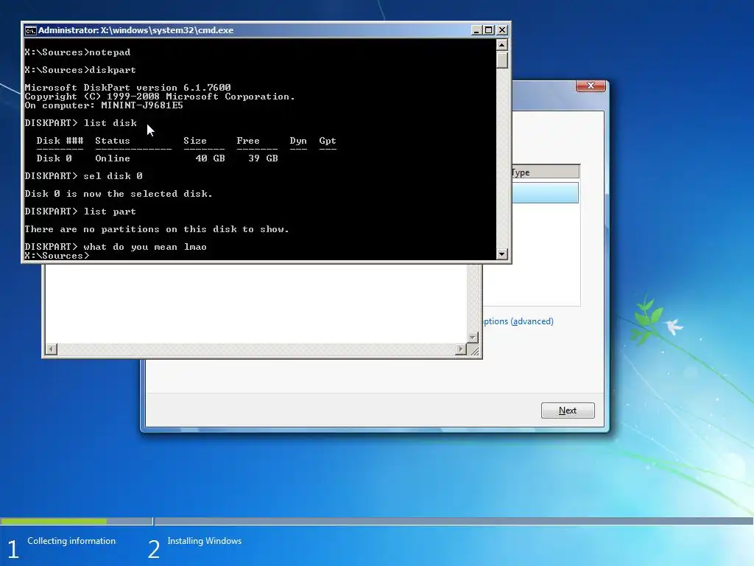The width and height of the screenshot is (754, 566).
Task: Click the 'X:\Sources>notepad' line
Action: point(77,52)
